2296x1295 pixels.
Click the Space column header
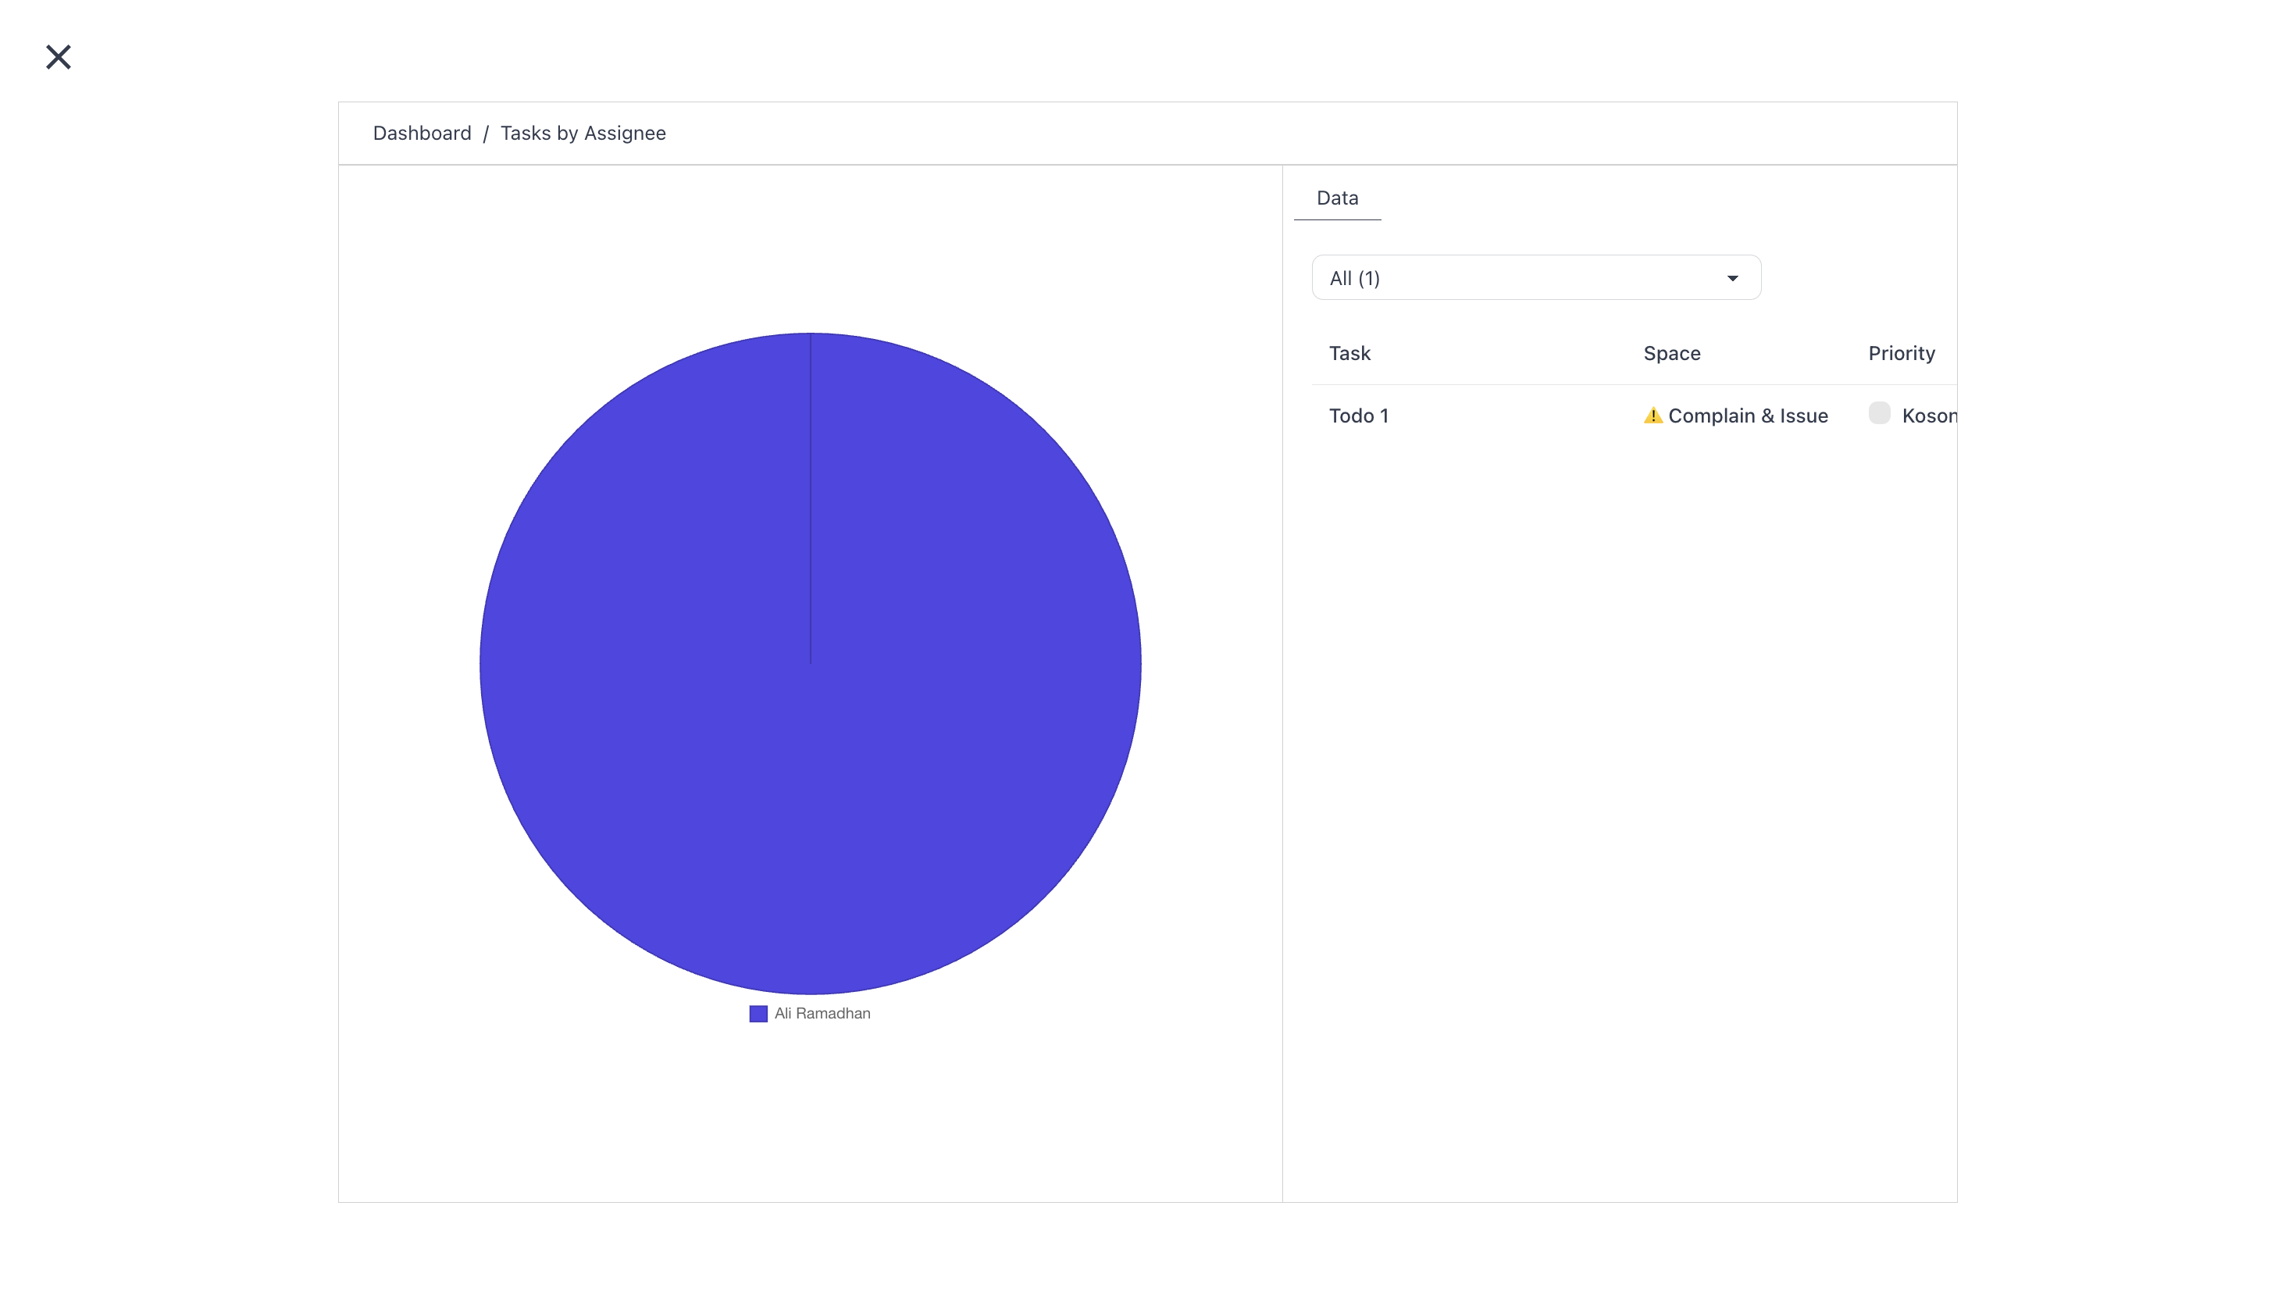click(x=1671, y=353)
